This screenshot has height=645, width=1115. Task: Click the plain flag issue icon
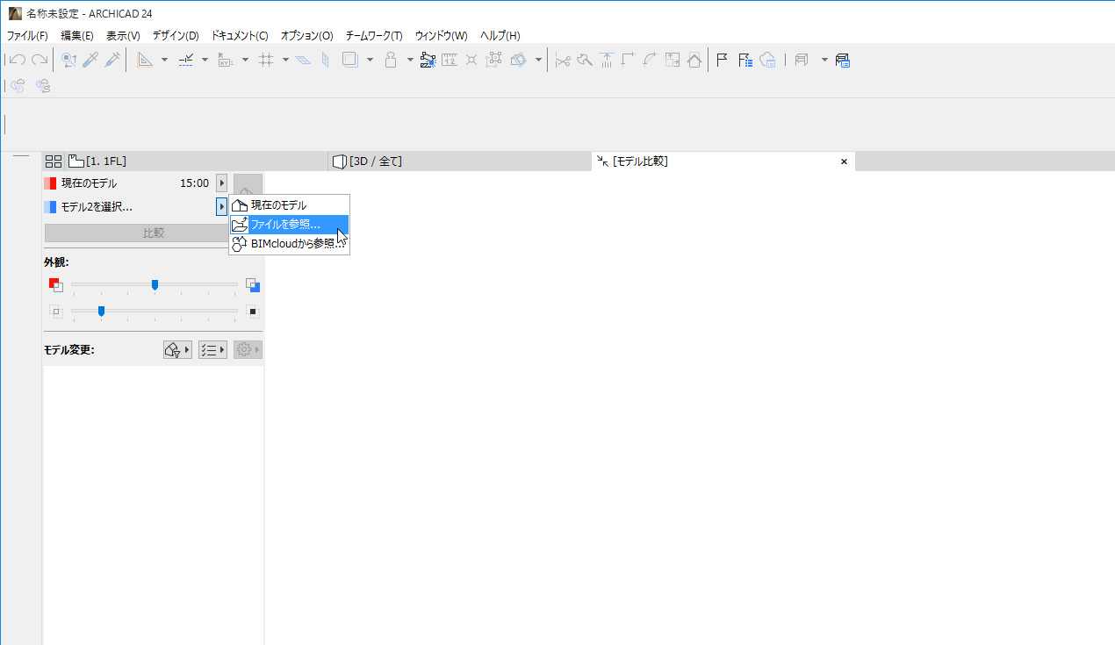pyautogui.click(x=723, y=60)
